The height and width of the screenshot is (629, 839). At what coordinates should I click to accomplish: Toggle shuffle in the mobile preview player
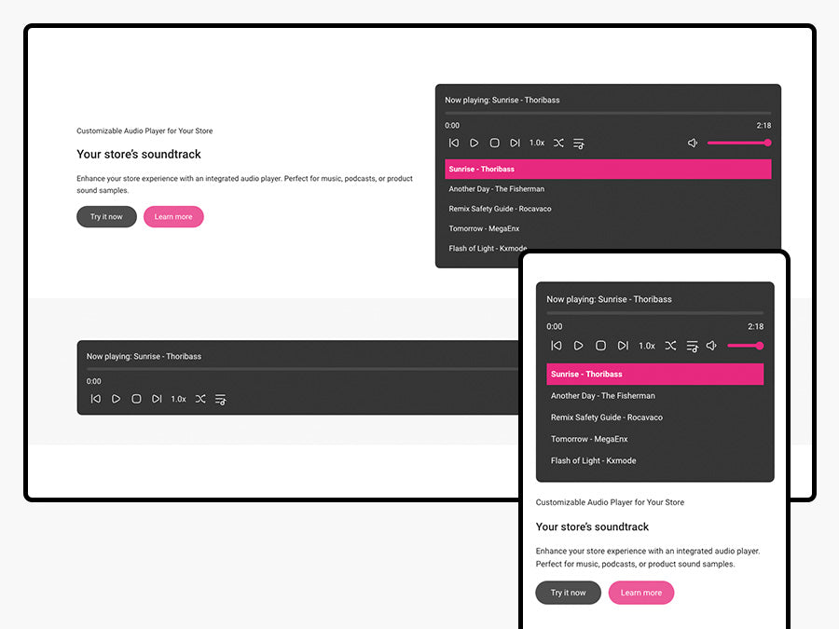(x=670, y=346)
